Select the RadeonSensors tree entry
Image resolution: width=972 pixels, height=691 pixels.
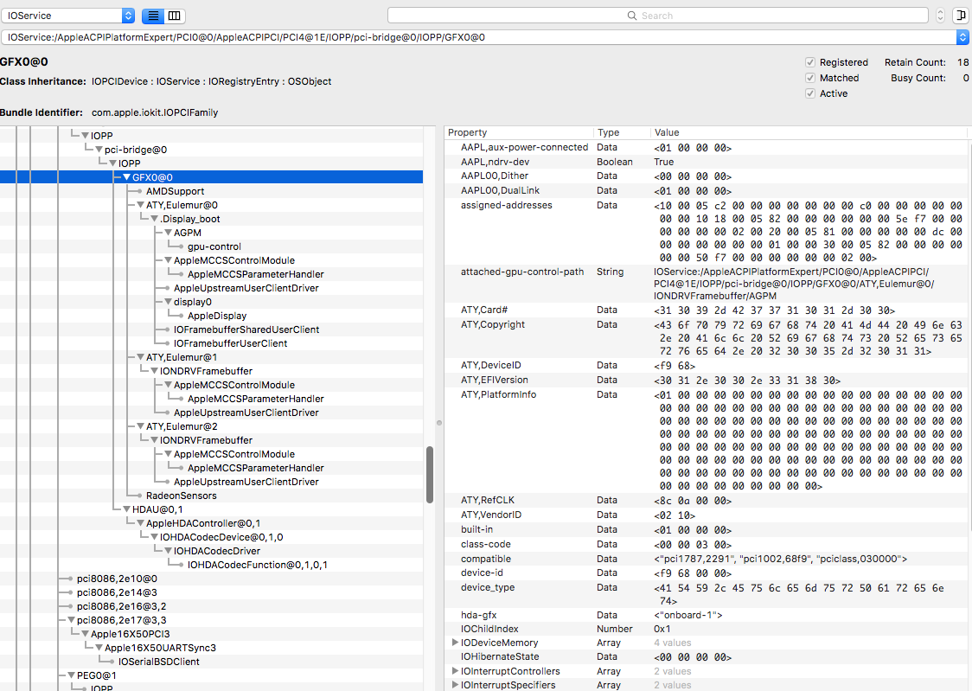181,496
